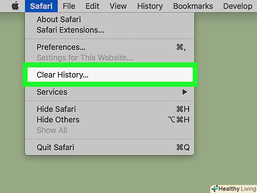Screen dimensions: 257x193
Task: Open the File menu
Action: [69, 6]
